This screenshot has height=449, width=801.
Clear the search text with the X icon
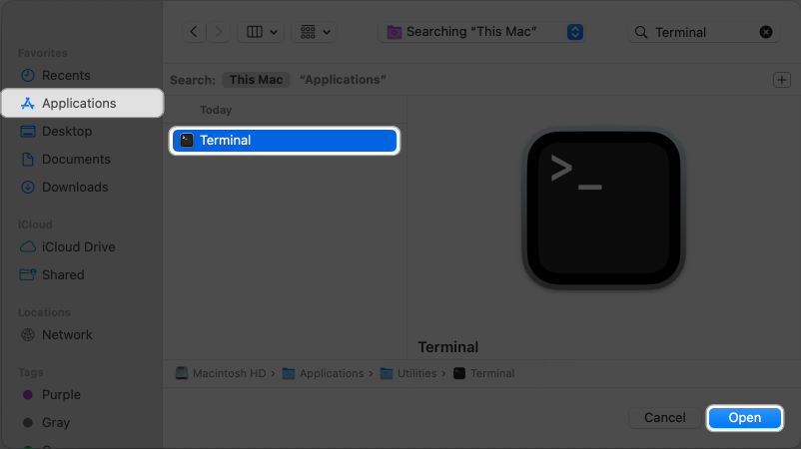766,32
